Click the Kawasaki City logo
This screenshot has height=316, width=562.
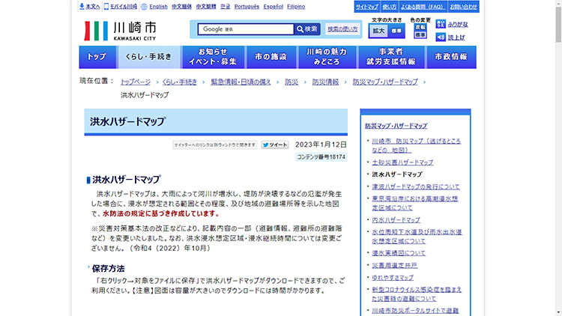coord(121,30)
